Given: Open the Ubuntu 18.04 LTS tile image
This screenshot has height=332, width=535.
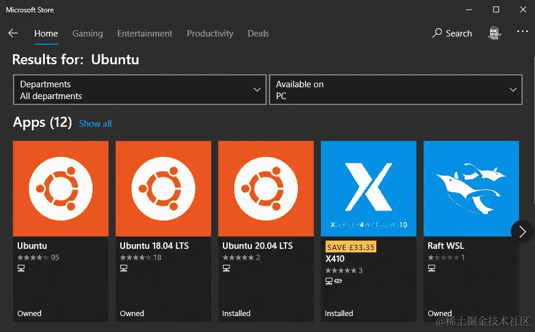Looking at the screenshot, I should click(x=163, y=188).
